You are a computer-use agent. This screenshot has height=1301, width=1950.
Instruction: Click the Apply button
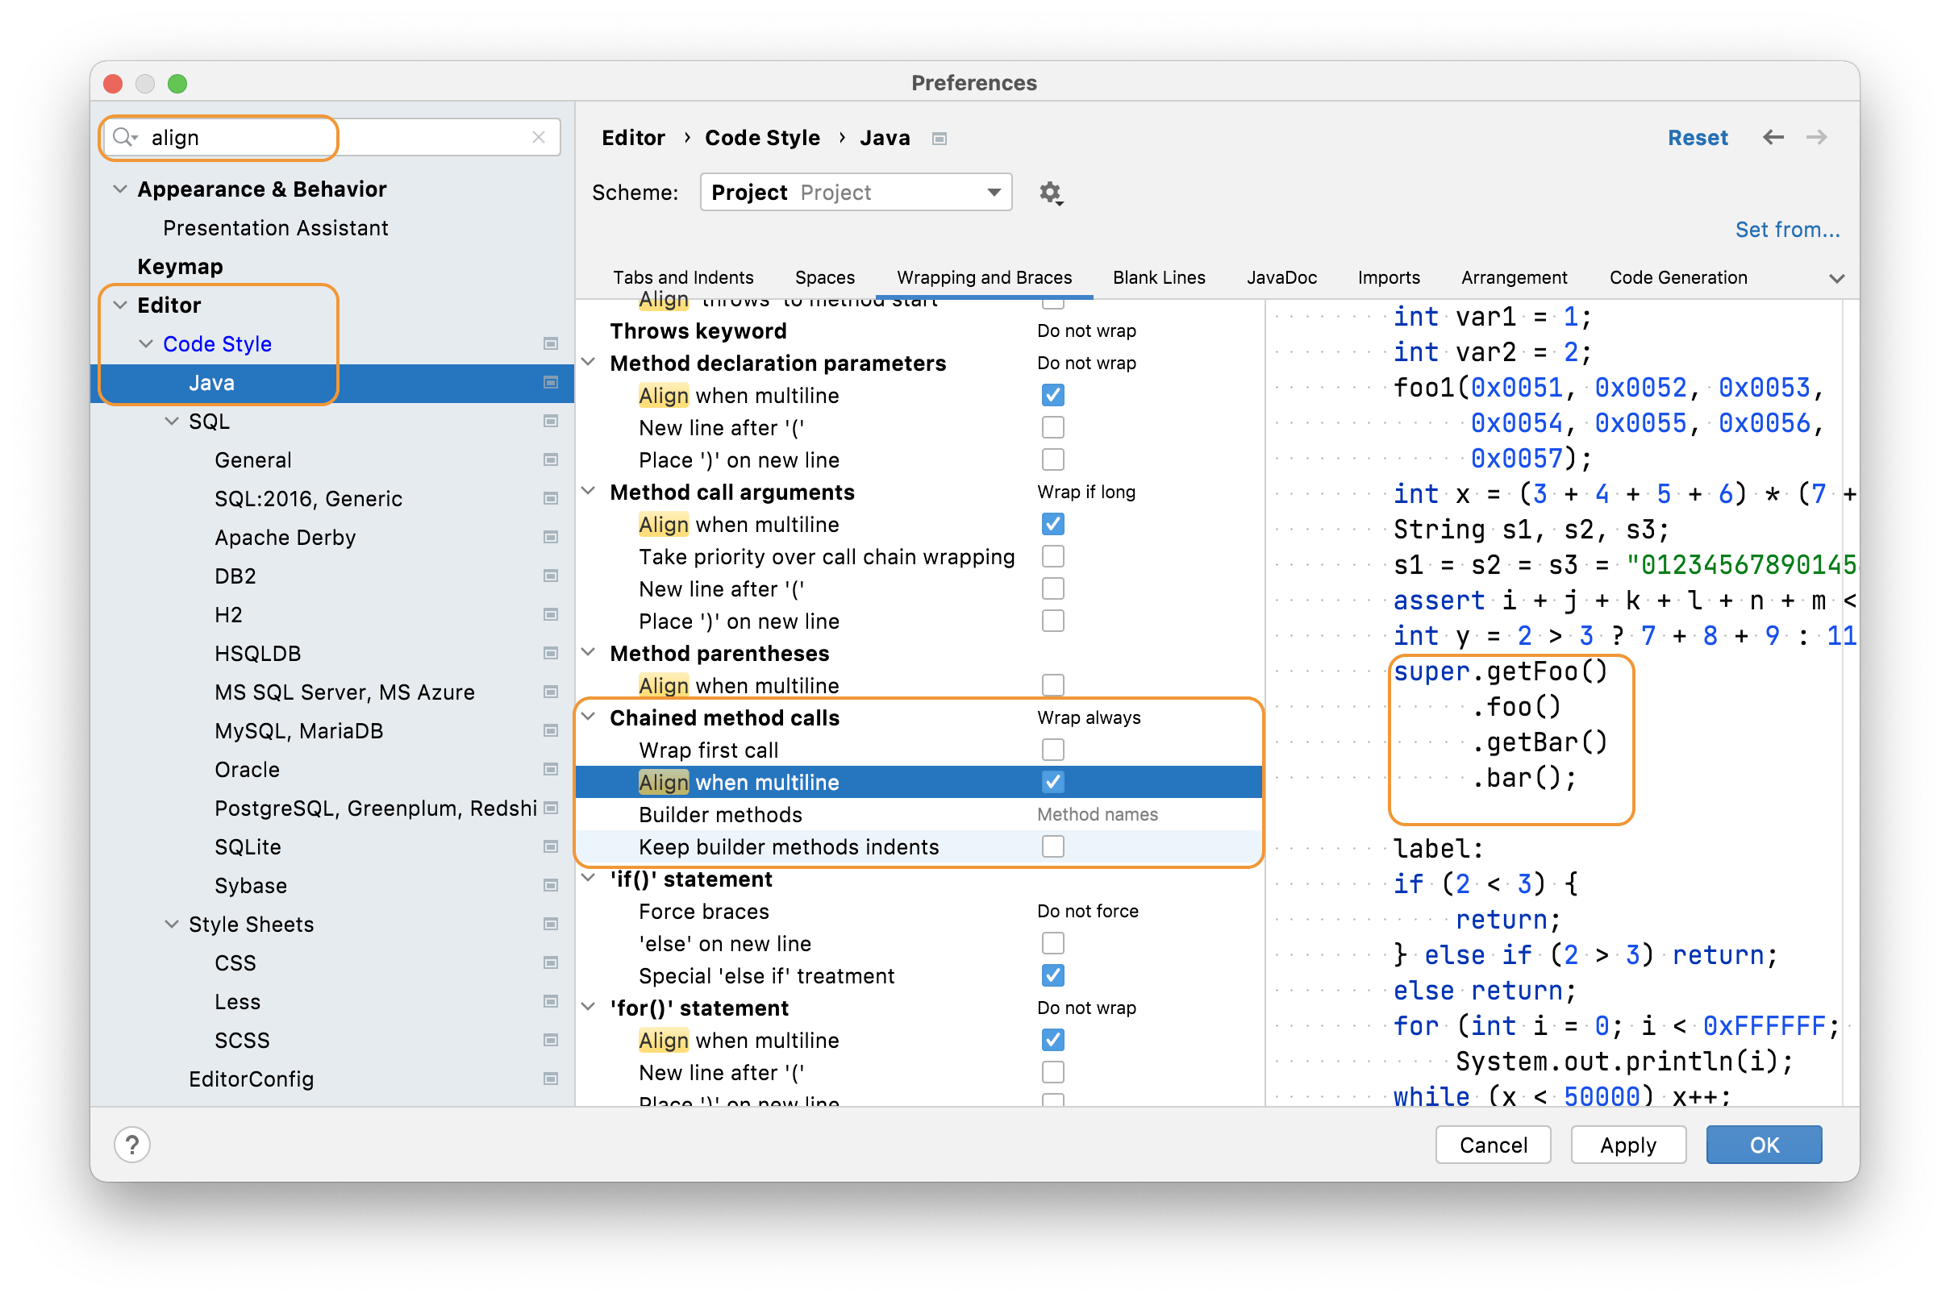click(x=1627, y=1144)
